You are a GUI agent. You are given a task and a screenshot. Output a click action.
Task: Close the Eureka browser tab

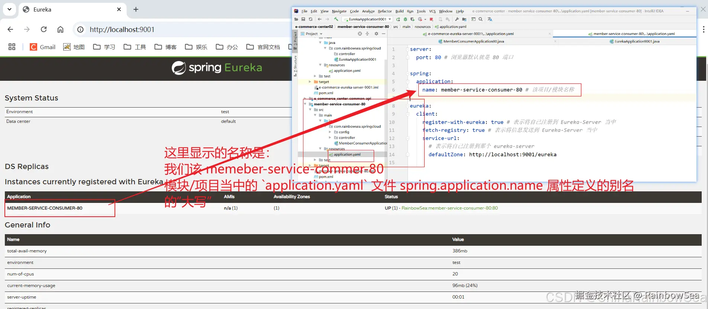pyautogui.click(x=119, y=9)
